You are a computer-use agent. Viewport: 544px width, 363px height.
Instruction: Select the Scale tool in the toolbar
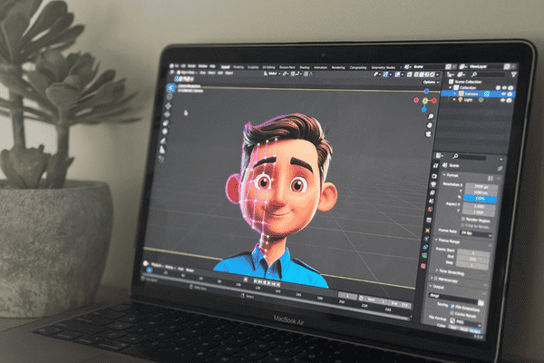click(x=167, y=123)
